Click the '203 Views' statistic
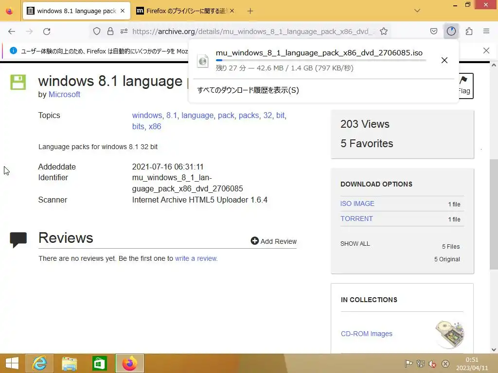The width and height of the screenshot is (498, 373). pyautogui.click(x=365, y=124)
